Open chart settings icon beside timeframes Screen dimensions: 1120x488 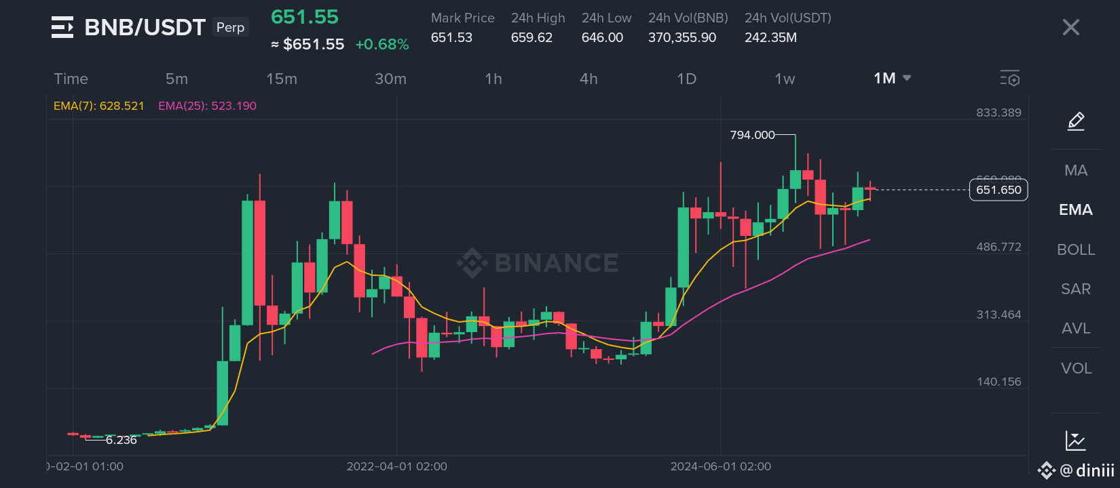pyautogui.click(x=1010, y=79)
